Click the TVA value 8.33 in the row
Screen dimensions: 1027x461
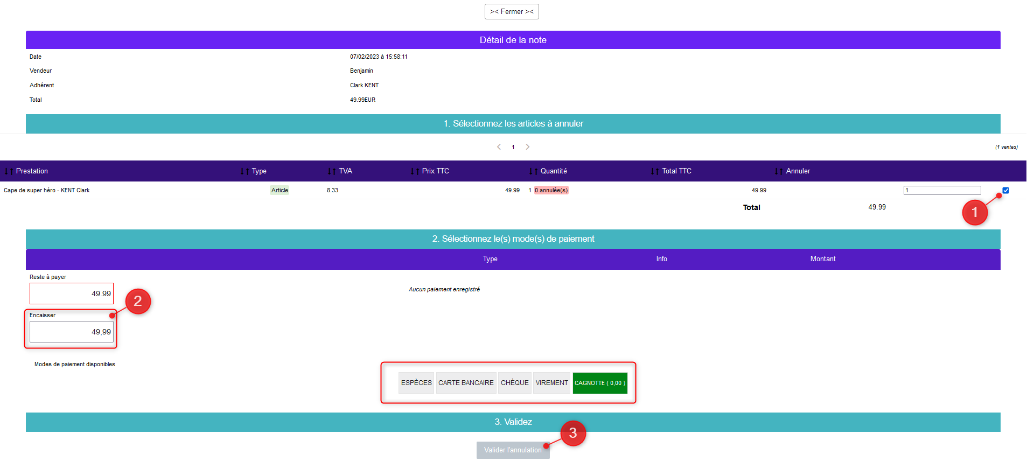point(333,190)
